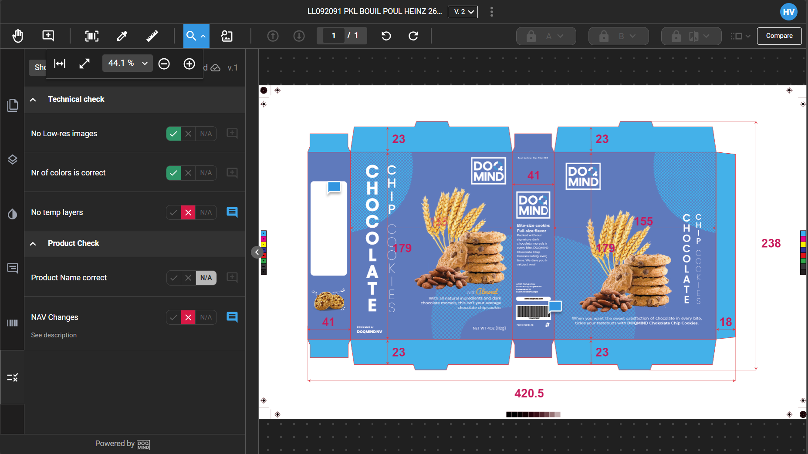Collapse the Product Check section
Screen dimensions: 808x454
coord(33,243)
